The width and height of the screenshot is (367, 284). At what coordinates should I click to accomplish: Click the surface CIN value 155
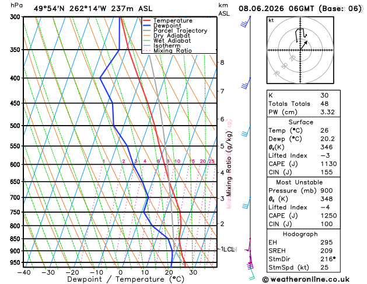327,172
